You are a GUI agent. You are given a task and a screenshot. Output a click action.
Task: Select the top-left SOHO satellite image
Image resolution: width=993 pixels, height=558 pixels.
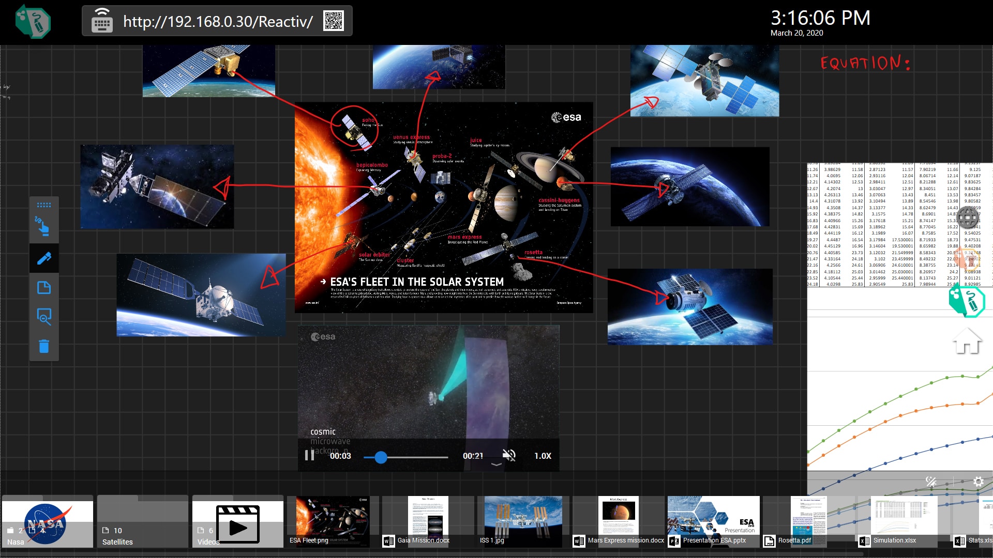[x=209, y=71]
